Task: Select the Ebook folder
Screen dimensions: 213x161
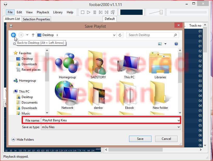Action: [129, 95]
